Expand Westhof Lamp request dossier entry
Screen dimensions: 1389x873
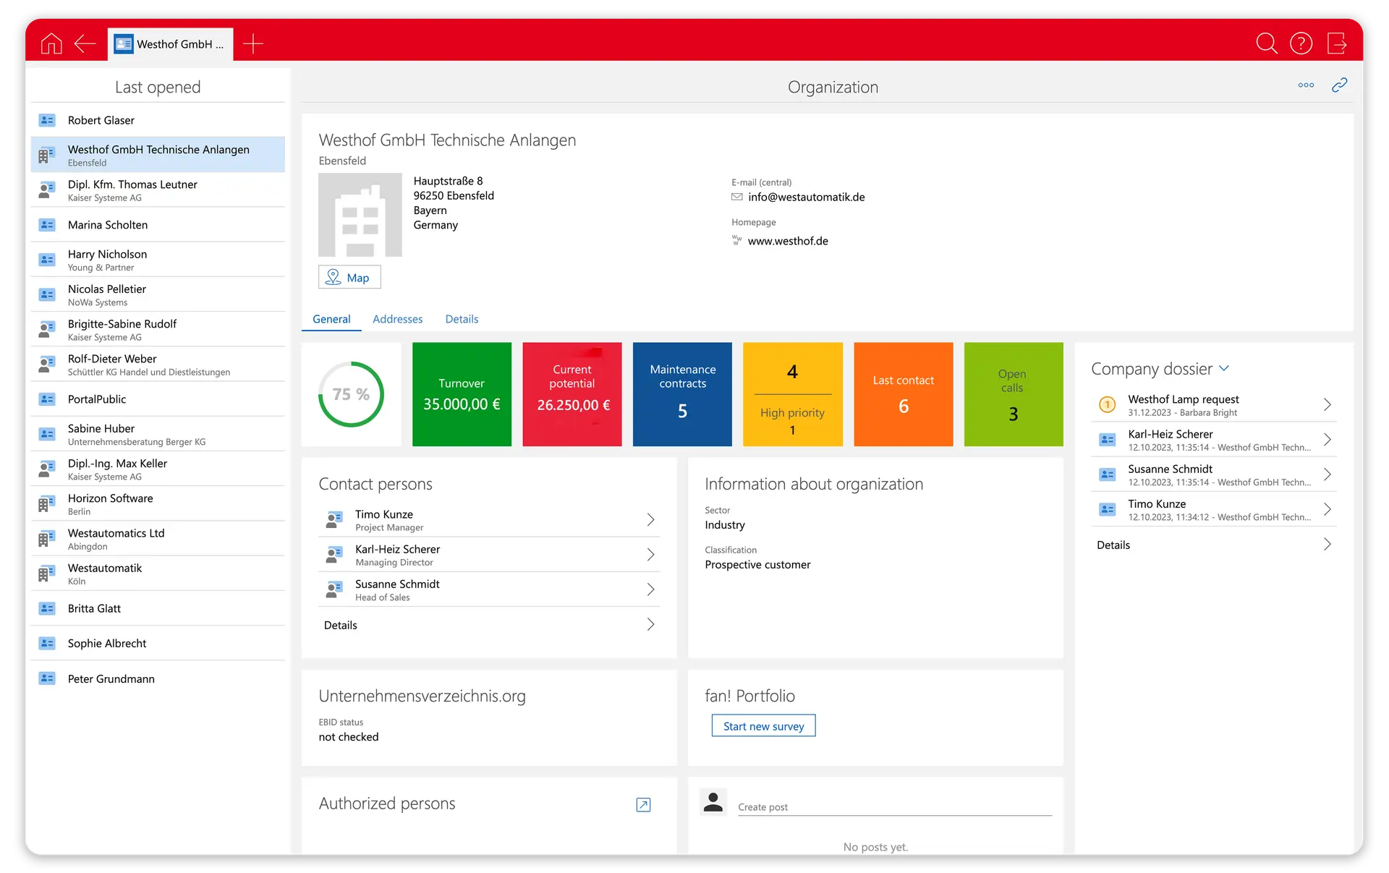(x=1327, y=405)
